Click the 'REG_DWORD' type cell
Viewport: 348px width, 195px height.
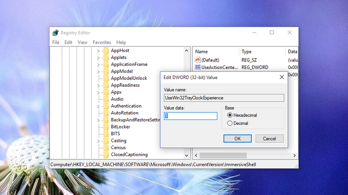(x=255, y=67)
